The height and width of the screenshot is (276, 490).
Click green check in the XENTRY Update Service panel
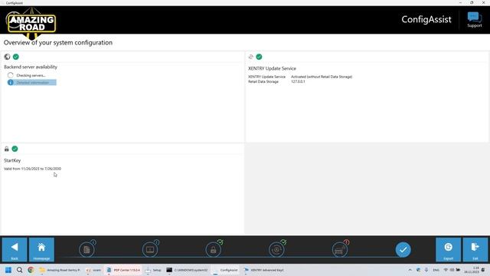tap(259, 57)
